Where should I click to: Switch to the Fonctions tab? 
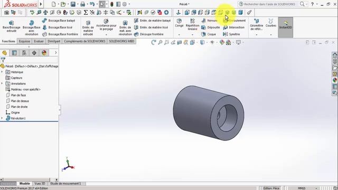8,41
